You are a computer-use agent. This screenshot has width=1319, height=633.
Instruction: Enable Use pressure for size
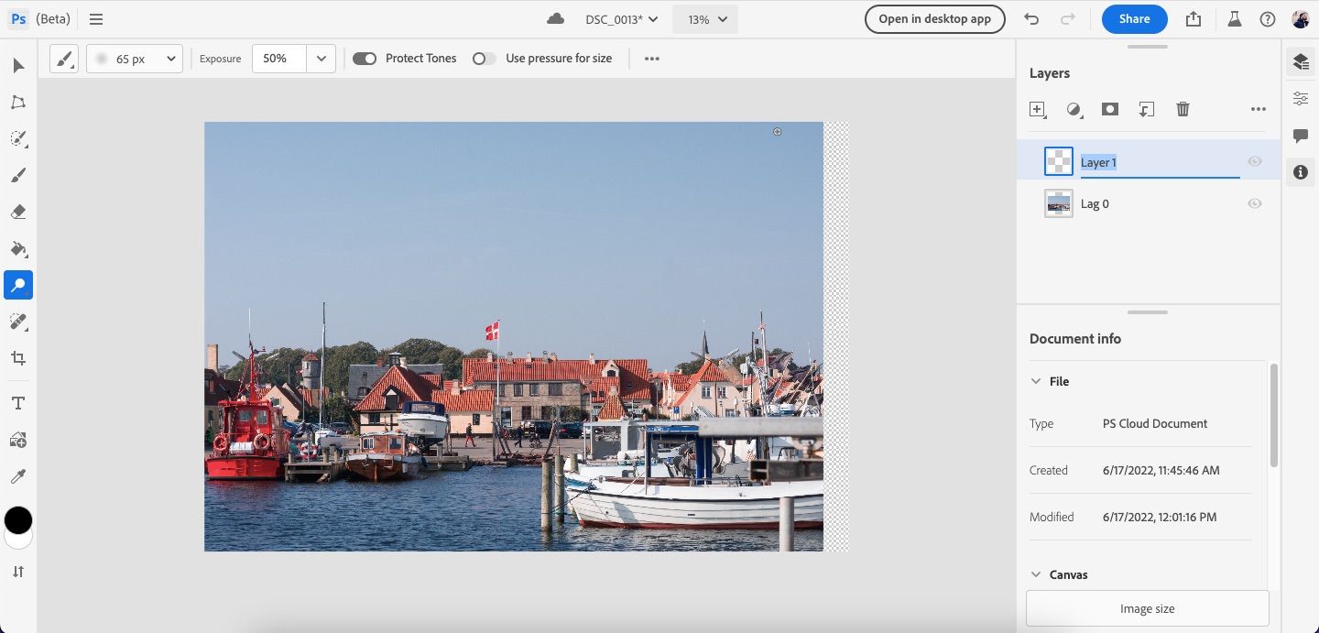484,59
